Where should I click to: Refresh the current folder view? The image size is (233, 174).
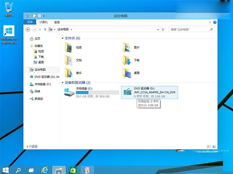click(x=163, y=30)
